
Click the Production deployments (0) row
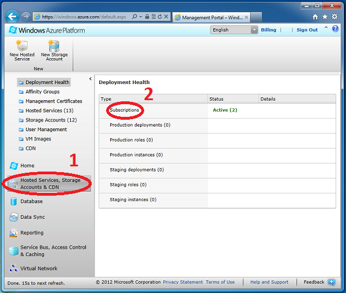point(217,125)
